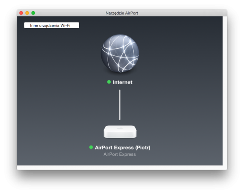Click the green status dot beside AirPort Express (Piotr)
The image size is (244, 194).
[x=91, y=147]
